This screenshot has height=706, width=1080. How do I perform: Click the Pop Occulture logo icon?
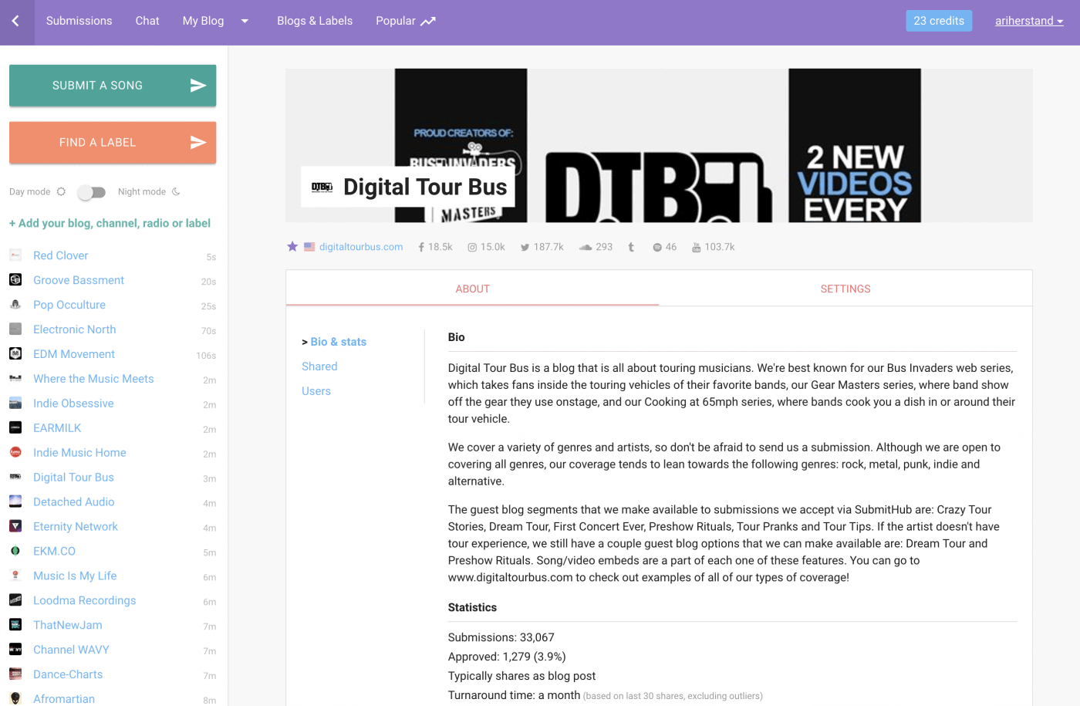[x=15, y=305]
